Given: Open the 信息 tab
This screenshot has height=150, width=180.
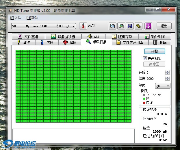Looking at the screenshot, I should coord(47,42).
